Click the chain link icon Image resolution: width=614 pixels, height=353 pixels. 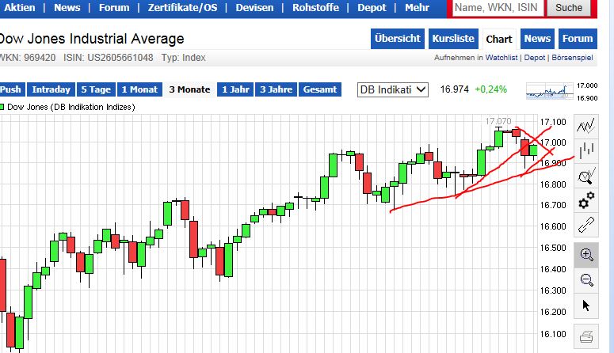tap(586, 225)
